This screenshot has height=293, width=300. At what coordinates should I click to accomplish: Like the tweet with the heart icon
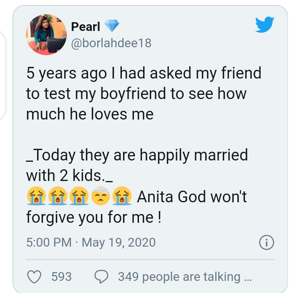point(34,276)
